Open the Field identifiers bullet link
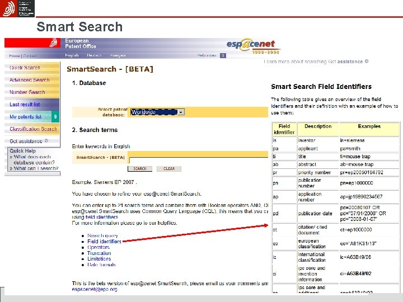403x302 pixels. [x=104, y=242]
